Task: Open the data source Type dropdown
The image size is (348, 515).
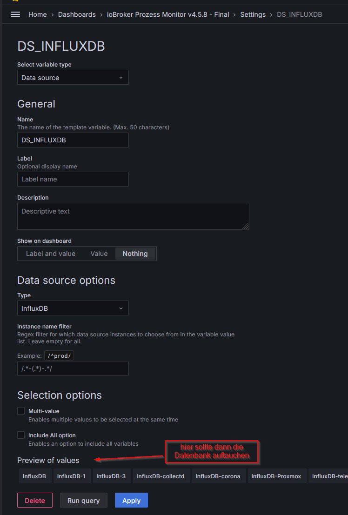Action: click(x=73, y=308)
